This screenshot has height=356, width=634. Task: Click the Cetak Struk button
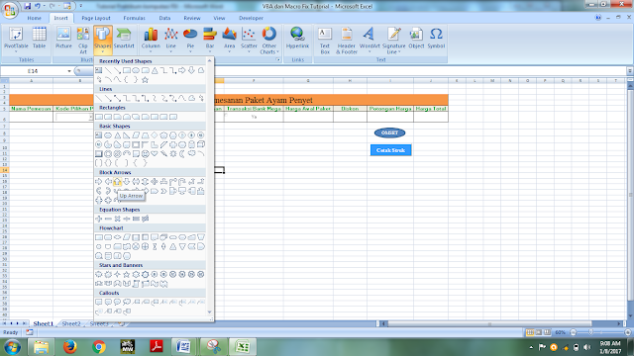[390, 150]
